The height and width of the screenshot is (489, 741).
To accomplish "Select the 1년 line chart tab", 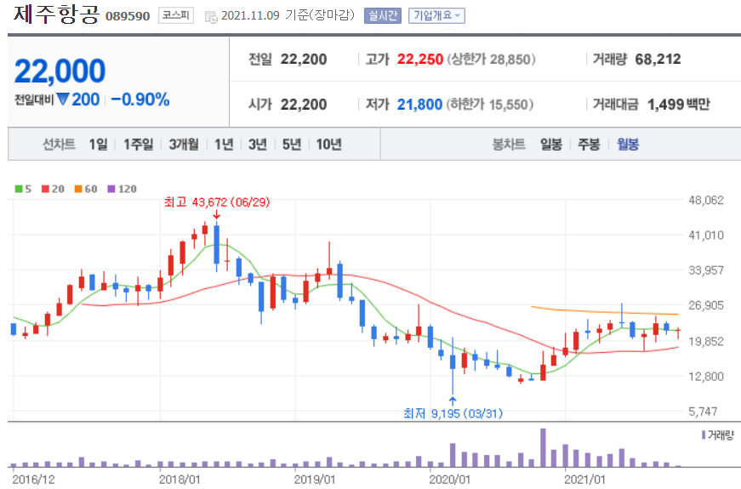I will point(224,144).
